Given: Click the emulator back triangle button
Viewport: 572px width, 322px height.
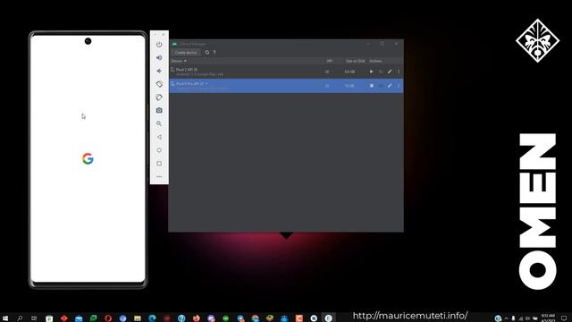Looking at the screenshot, I should (159, 137).
